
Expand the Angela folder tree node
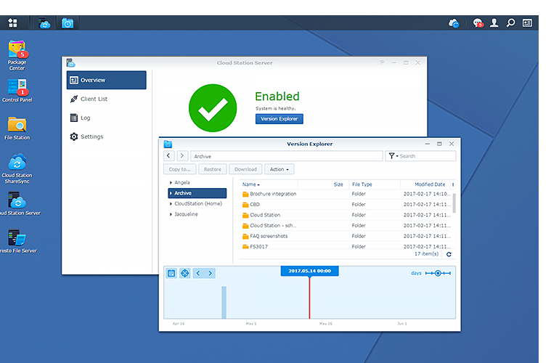tap(171, 183)
